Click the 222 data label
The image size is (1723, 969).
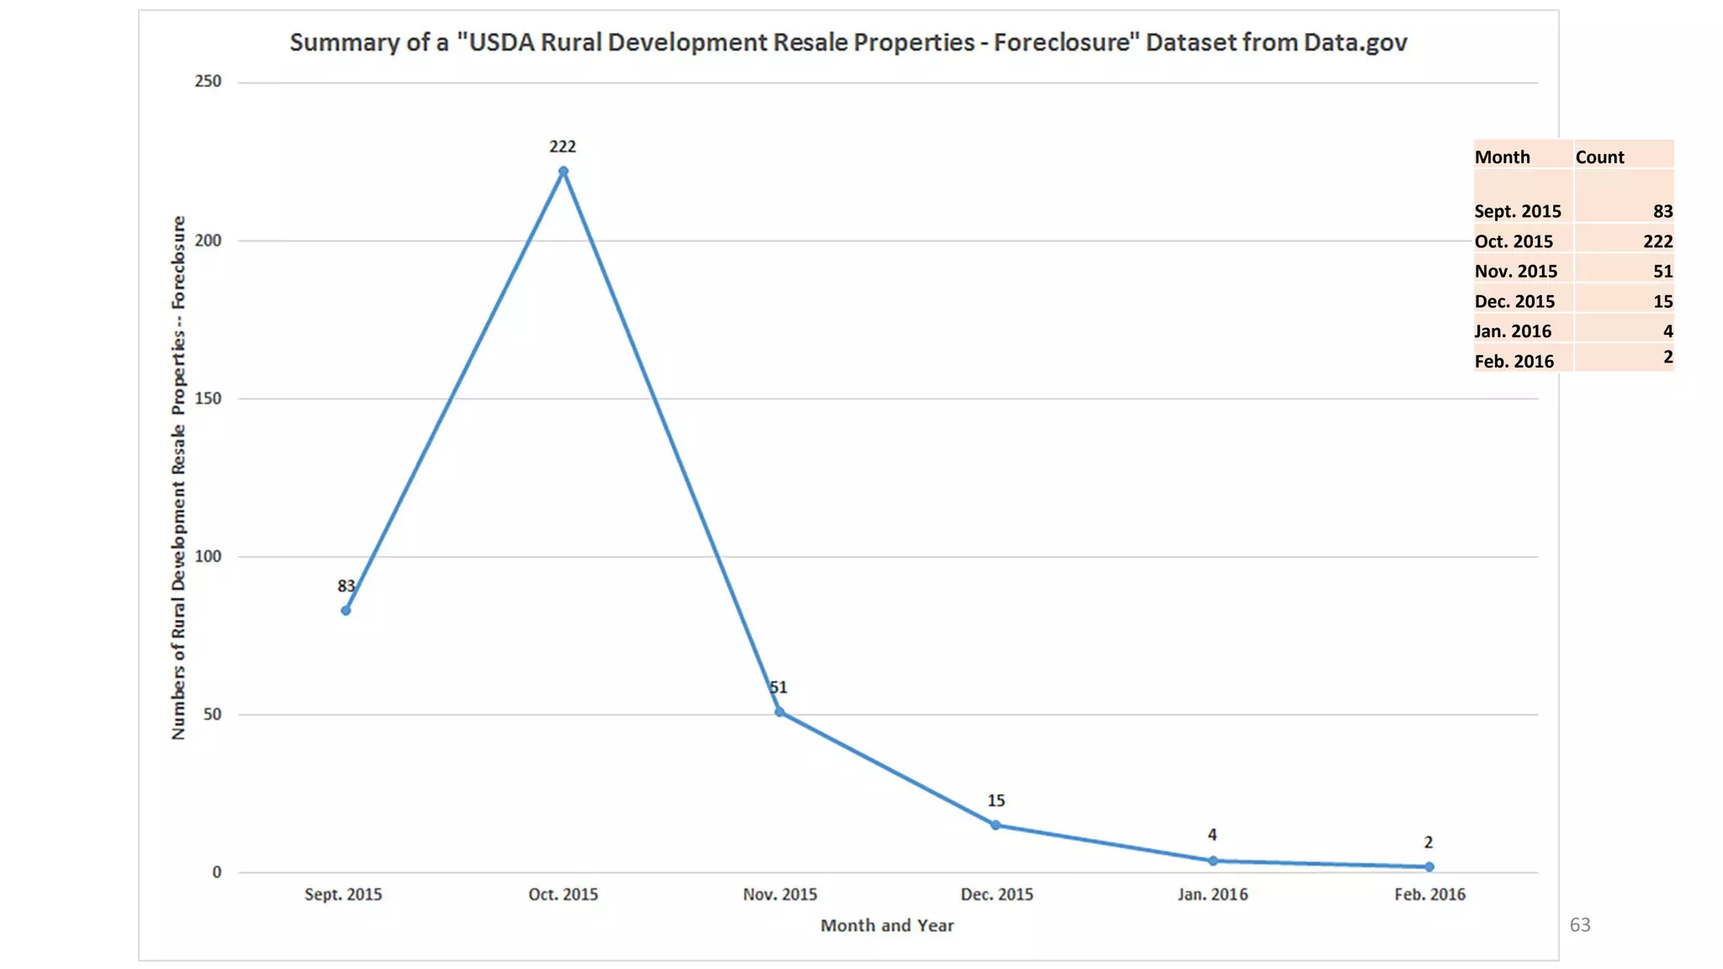pyautogui.click(x=563, y=147)
